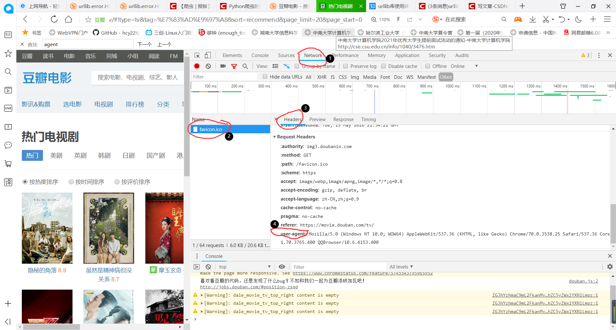This screenshot has height=330, width=616.
Task: Toggle night mode moon icon
Action: [x=578, y=19]
